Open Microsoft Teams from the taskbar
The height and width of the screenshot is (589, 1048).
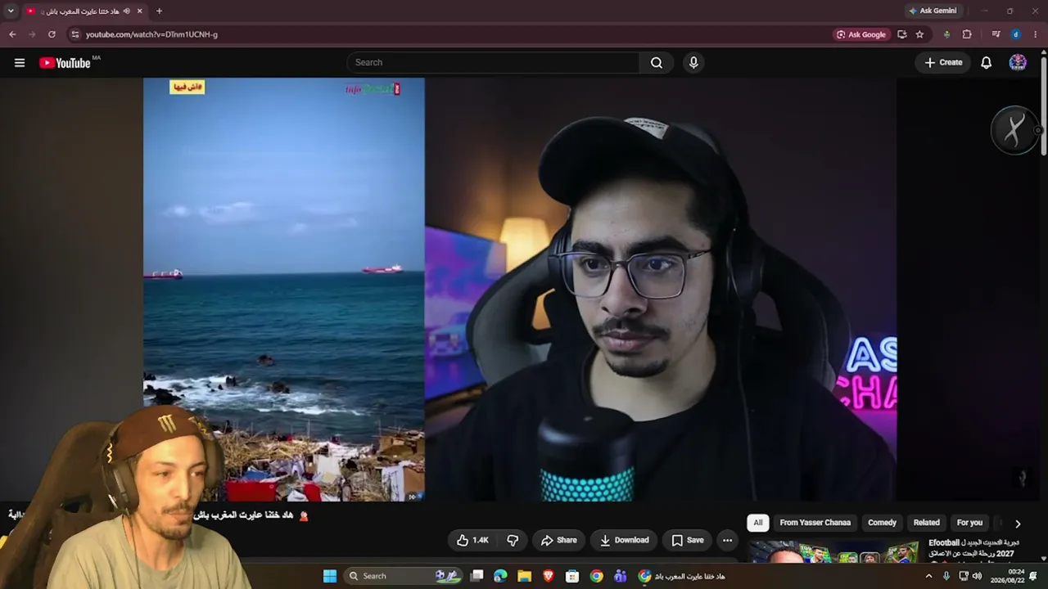pyautogui.click(x=620, y=576)
